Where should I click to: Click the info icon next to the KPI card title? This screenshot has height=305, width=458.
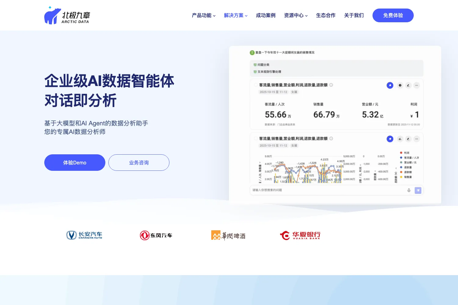point(331,85)
